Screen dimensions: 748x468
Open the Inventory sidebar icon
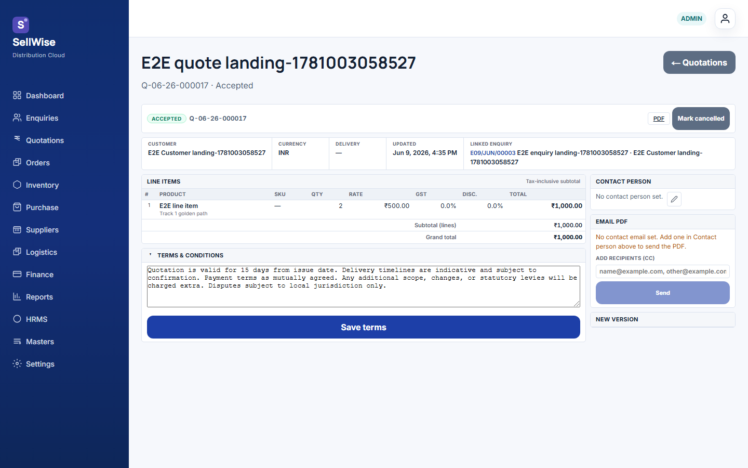(x=17, y=185)
